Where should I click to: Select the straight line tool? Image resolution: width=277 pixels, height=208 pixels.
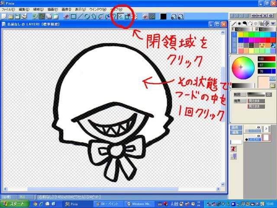80,16
